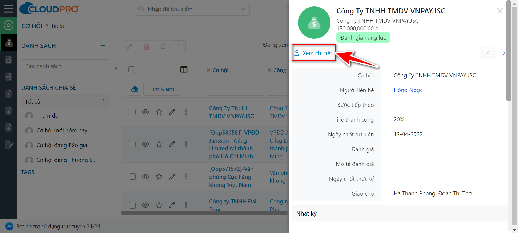
Task: Preview VNPAY.JSC row with eye icon
Action: tap(145, 112)
